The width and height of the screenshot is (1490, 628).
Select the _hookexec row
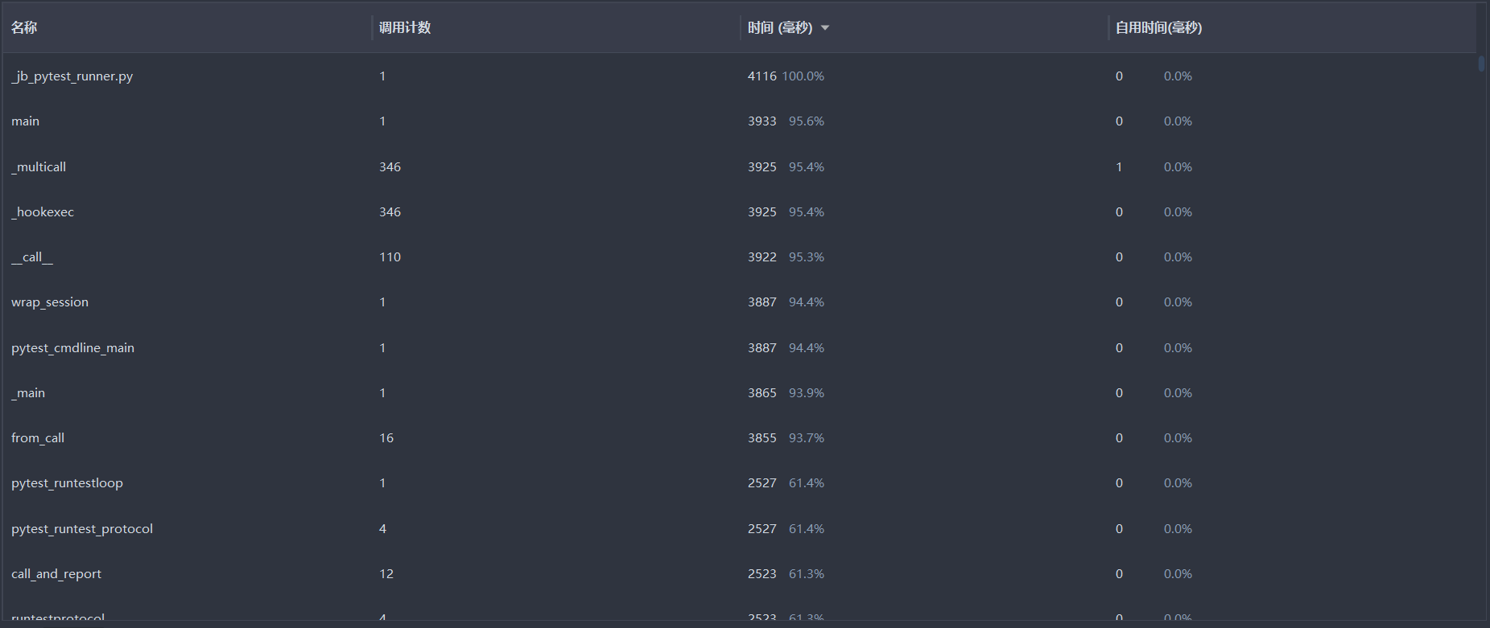pyautogui.click(x=43, y=212)
